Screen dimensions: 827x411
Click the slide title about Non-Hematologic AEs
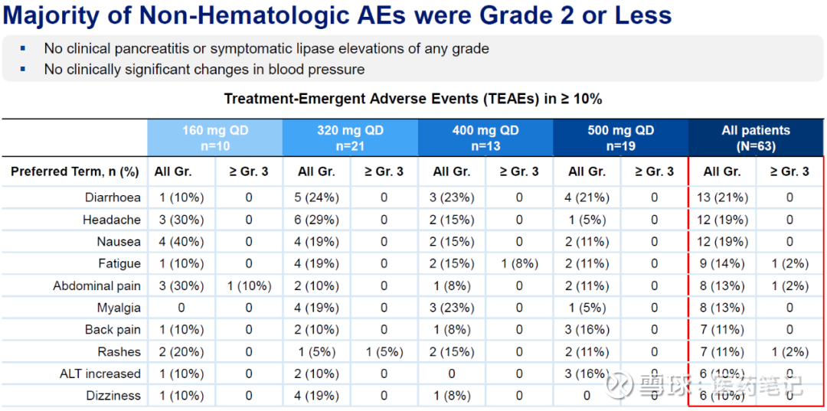click(338, 15)
